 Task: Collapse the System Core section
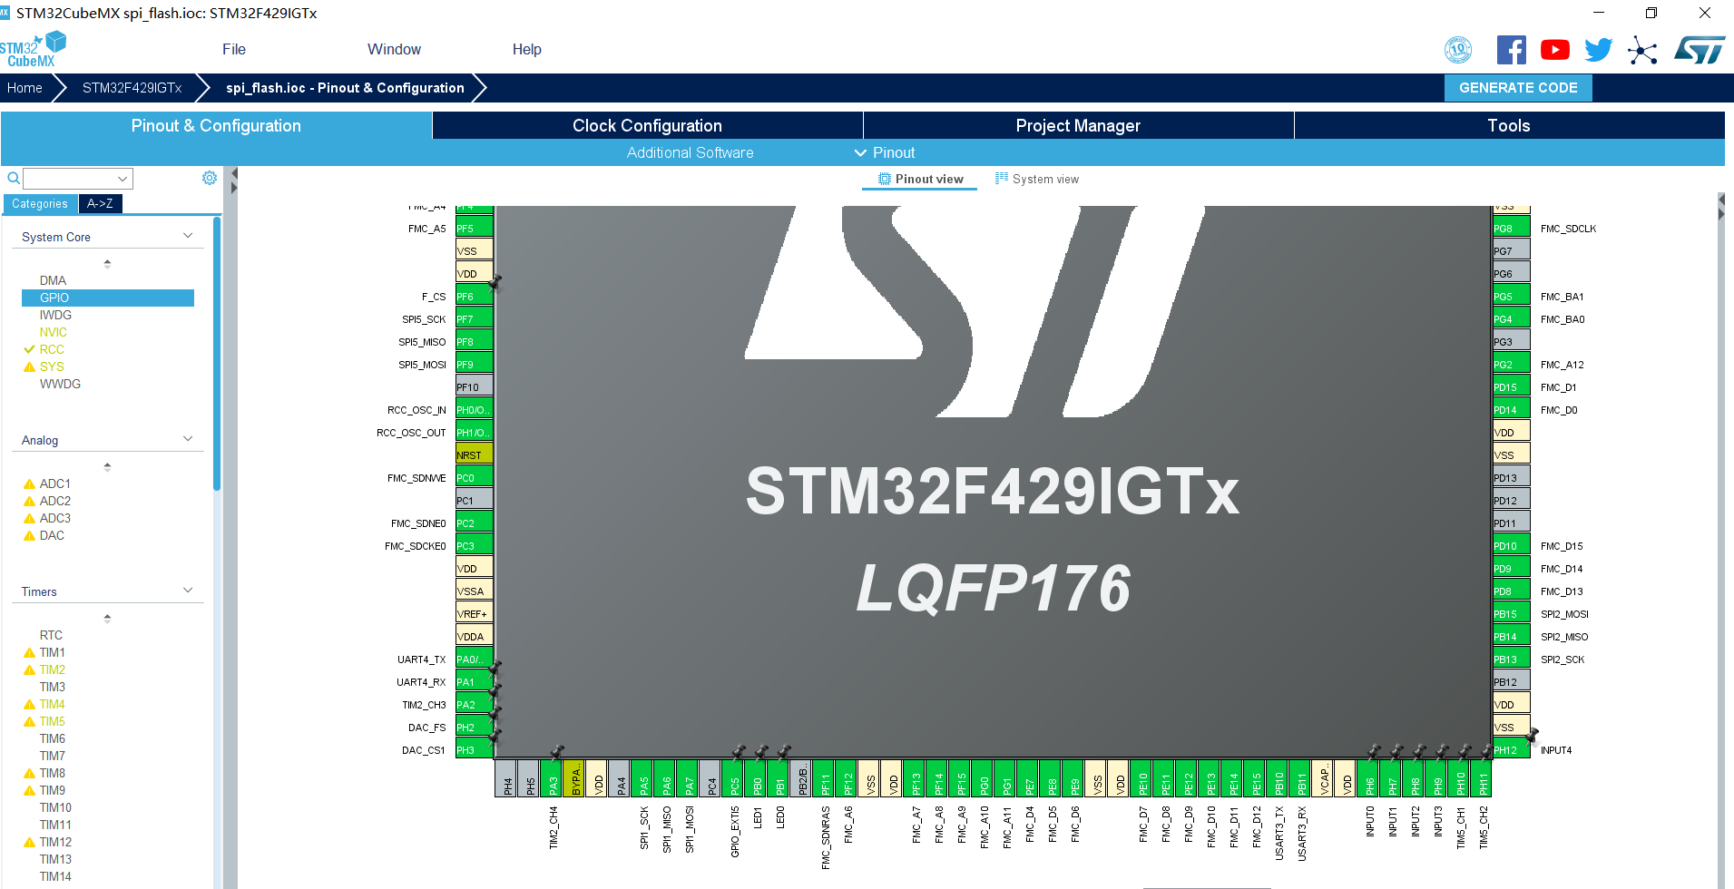(188, 235)
